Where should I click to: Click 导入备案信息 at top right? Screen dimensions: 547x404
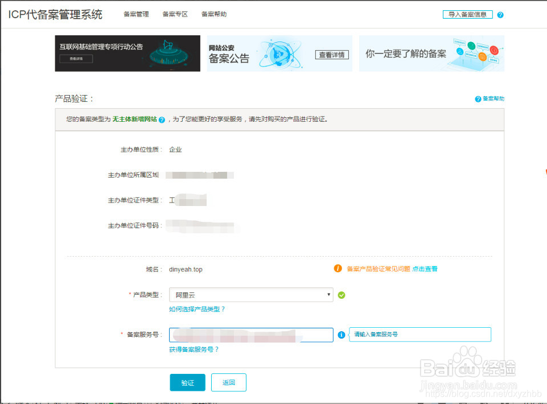click(x=467, y=14)
